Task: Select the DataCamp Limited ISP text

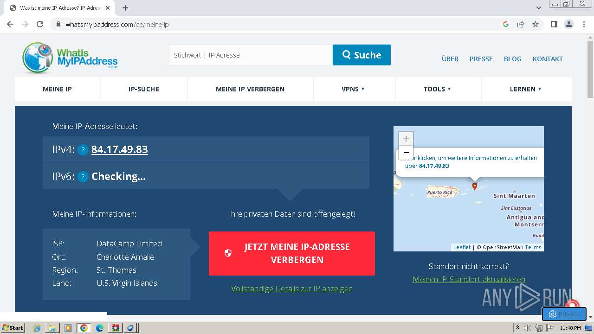Action: [x=129, y=244]
